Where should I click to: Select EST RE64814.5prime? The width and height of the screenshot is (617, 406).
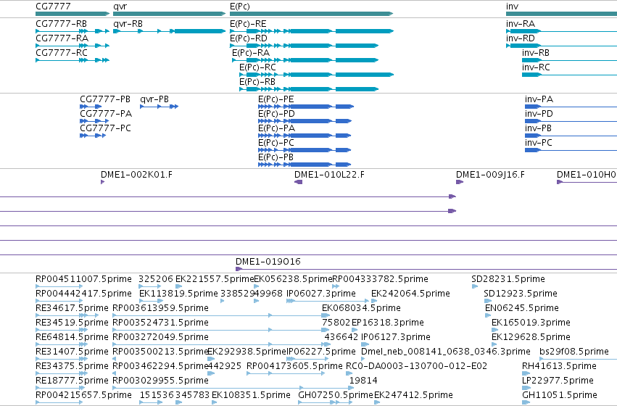pyautogui.click(x=62, y=344)
